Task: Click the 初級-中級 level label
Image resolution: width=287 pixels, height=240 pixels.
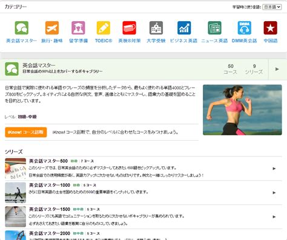Action: 27,117
